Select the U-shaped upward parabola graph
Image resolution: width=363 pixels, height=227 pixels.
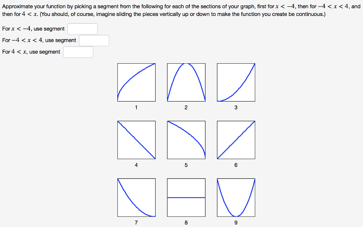click(236, 198)
